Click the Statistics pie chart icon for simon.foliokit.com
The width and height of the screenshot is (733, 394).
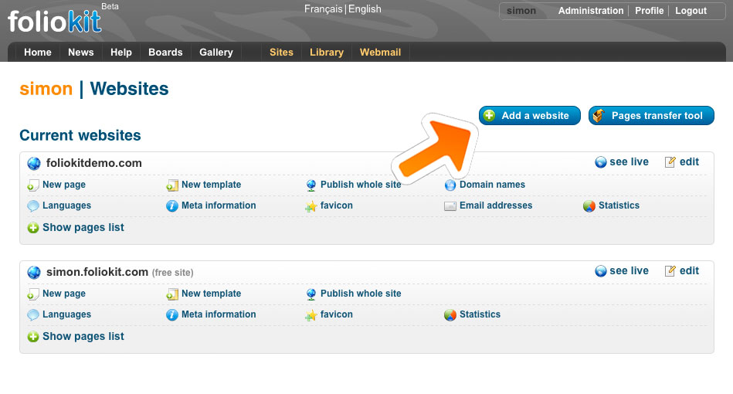(450, 314)
